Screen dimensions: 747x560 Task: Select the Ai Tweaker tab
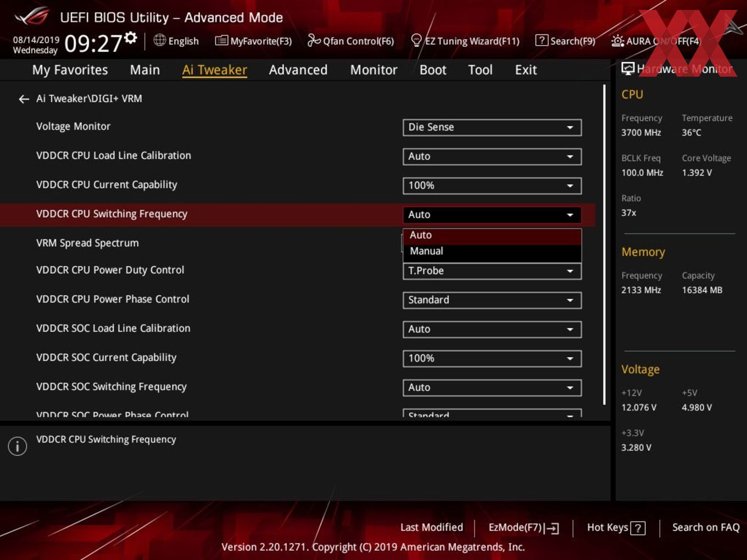point(215,70)
